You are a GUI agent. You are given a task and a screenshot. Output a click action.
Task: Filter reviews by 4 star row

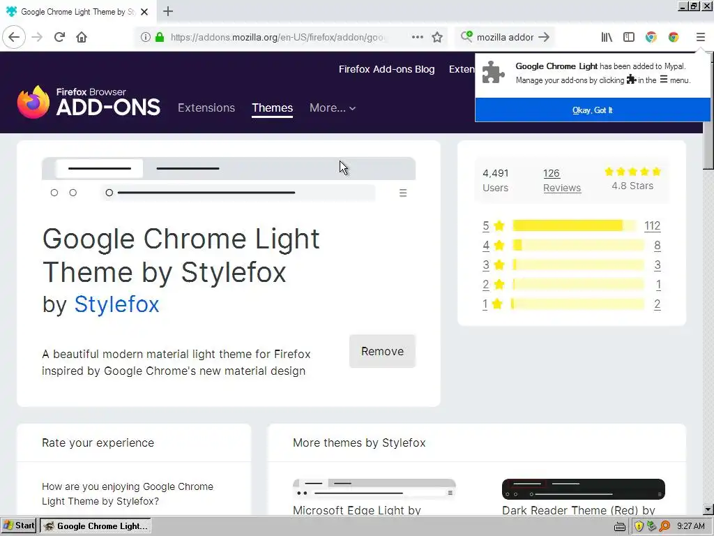(572, 246)
